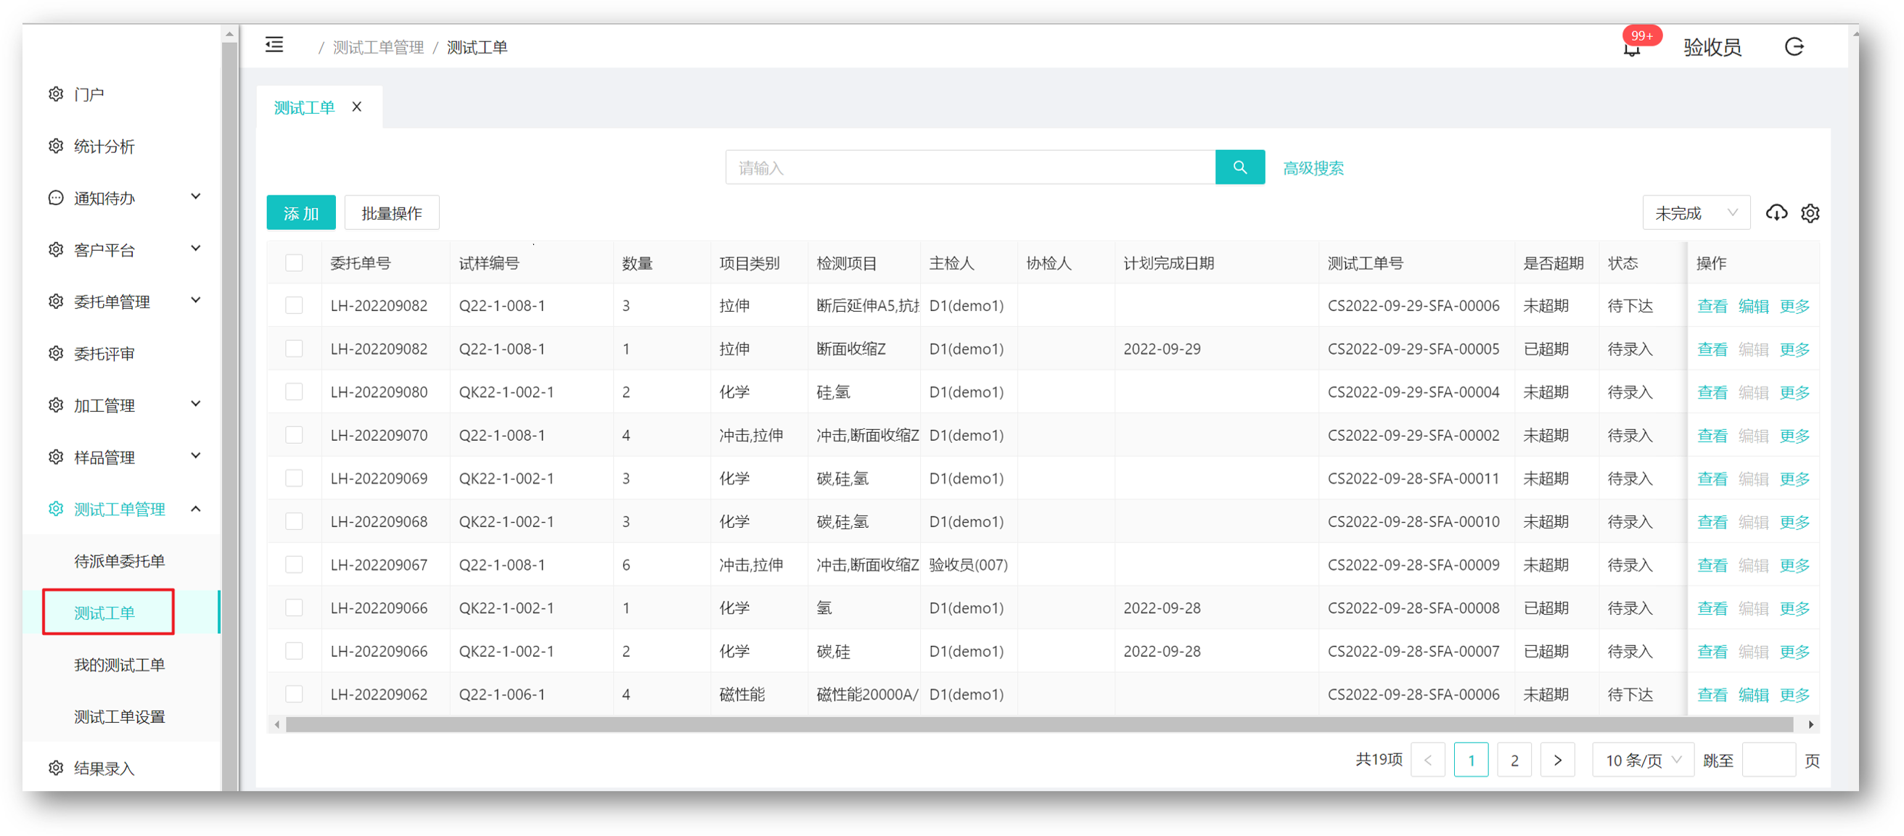Click the teal search magnifier button
This screenshot has width=1904, height=836.
pos(1239,167)
